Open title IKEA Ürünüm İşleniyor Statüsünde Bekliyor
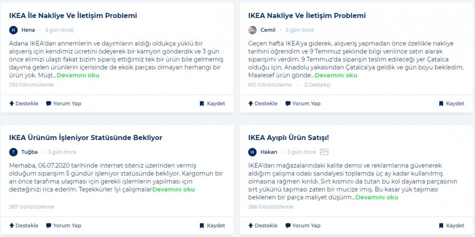 85,138
